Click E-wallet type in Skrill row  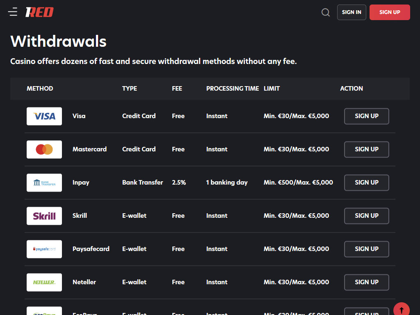point(134,216)
